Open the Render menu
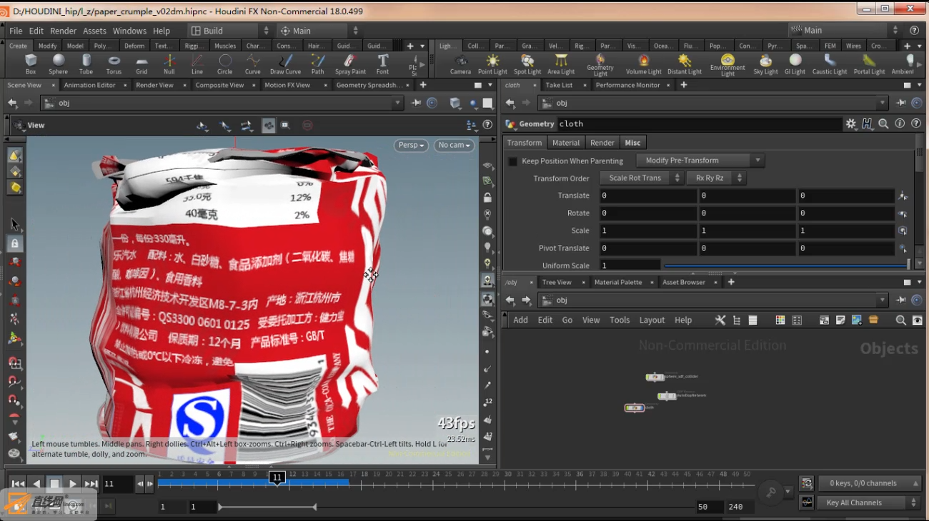Screen dimensions: 929x521 63,31
